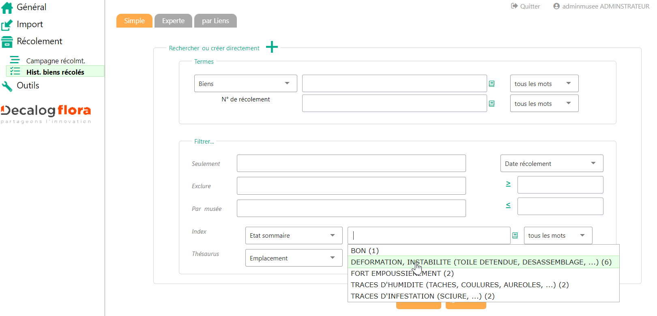Click the Récolement archive box icon
This screenshot has height=316, width=657.
7,42
